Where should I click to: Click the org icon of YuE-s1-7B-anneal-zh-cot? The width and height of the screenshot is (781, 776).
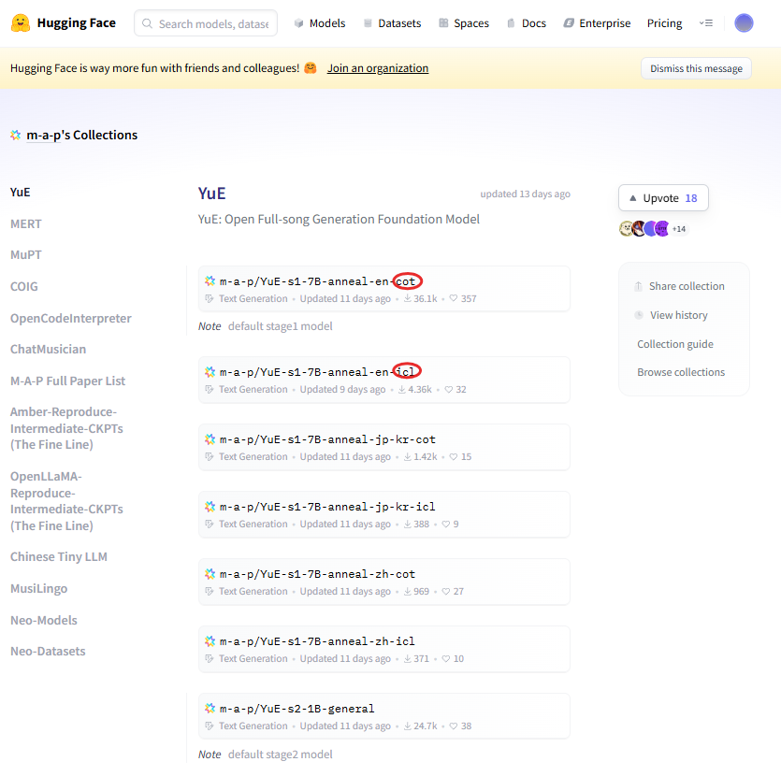(x=210, y=574)
